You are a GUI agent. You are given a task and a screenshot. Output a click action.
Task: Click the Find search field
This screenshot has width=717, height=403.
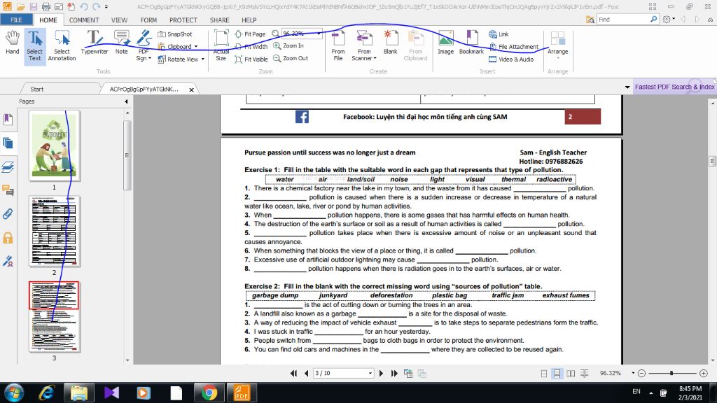tap(622, 20)
